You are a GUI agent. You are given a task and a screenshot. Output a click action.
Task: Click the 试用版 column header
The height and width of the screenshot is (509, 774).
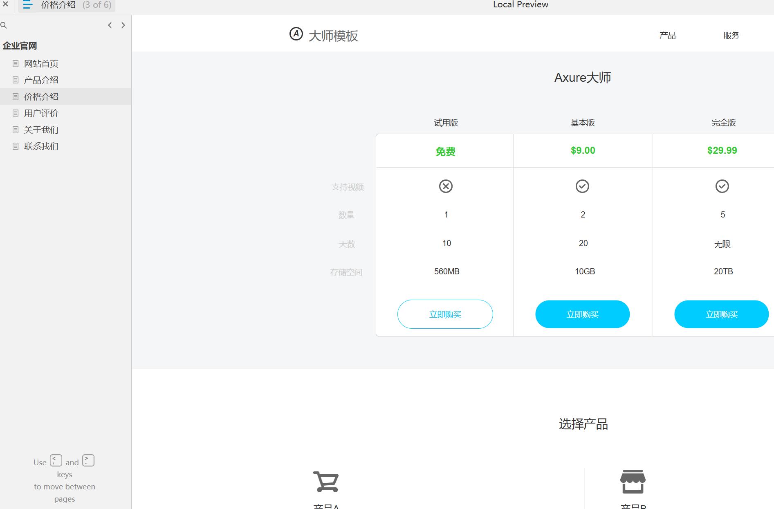coord(446,123)
